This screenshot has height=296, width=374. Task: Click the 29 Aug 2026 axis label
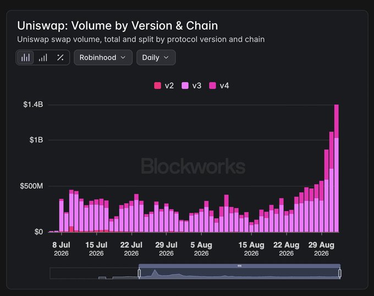tap(321, 249)
